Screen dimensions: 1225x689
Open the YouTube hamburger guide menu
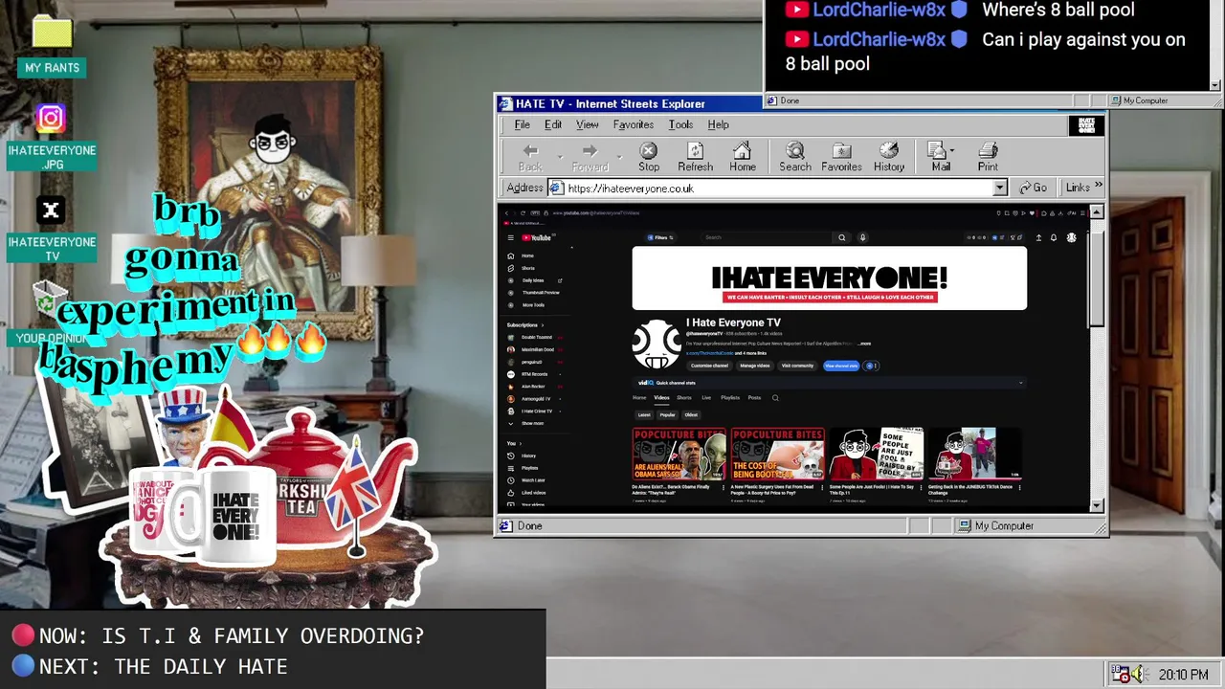coord(511,237)
